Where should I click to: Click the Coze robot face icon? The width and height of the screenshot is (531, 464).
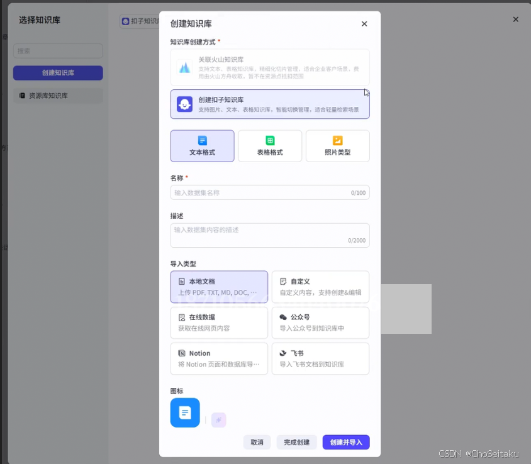coord(184,104)
